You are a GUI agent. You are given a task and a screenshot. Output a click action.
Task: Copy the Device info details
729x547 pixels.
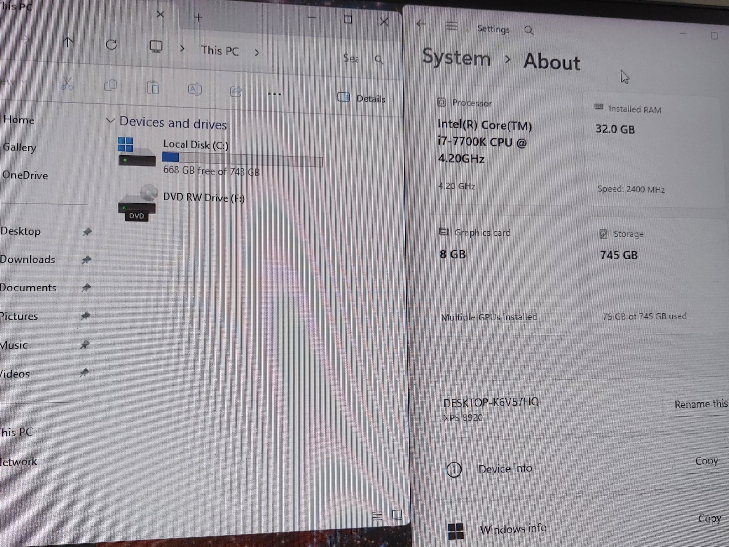707,461
